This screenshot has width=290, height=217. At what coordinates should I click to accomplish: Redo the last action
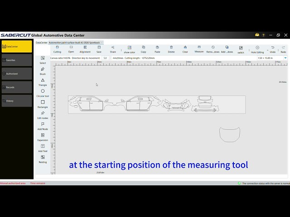pyautogui.click(x=283, y=49)
